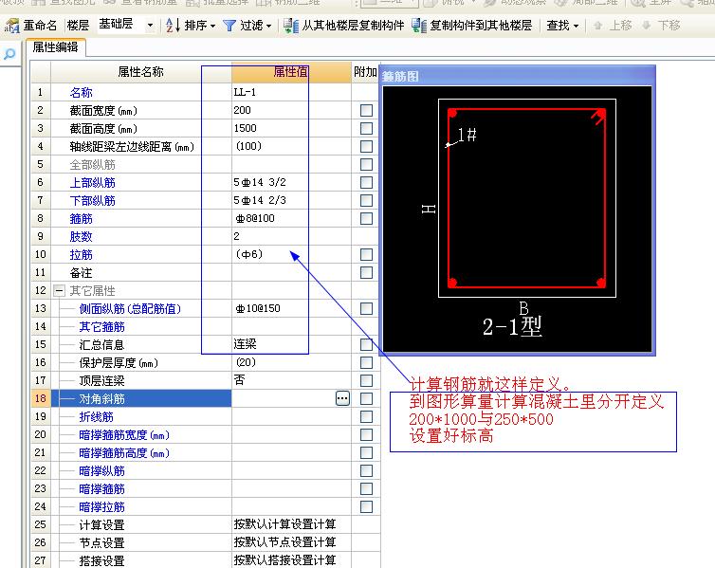Click copy components to other floors icon
This screenshot has height=568, width=715.
(418, 26)
